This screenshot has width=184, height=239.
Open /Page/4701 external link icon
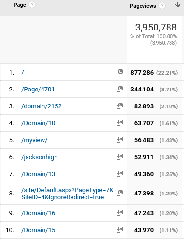click(120, 89)
